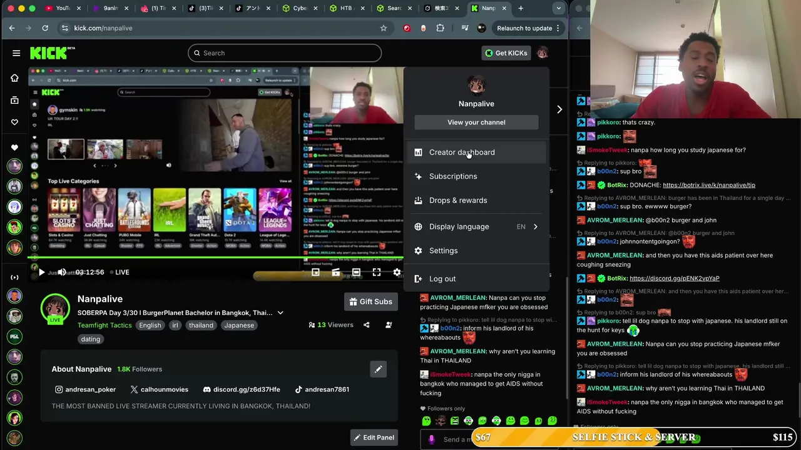Click the English tag
The image size is (801, 450).
pos(150,325)
